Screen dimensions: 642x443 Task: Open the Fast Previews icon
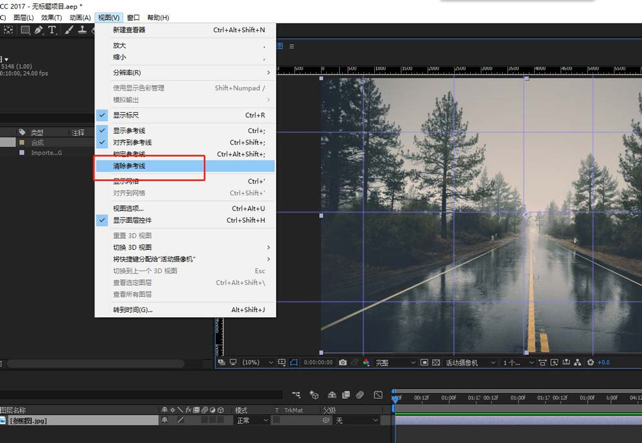tap(555, 362)
